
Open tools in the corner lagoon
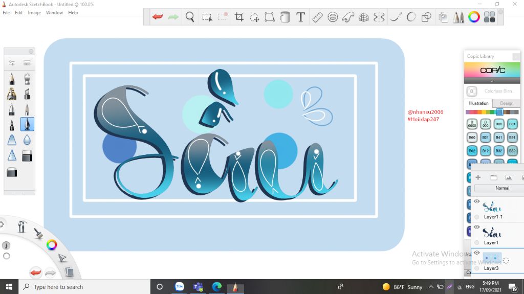point(21,227)
